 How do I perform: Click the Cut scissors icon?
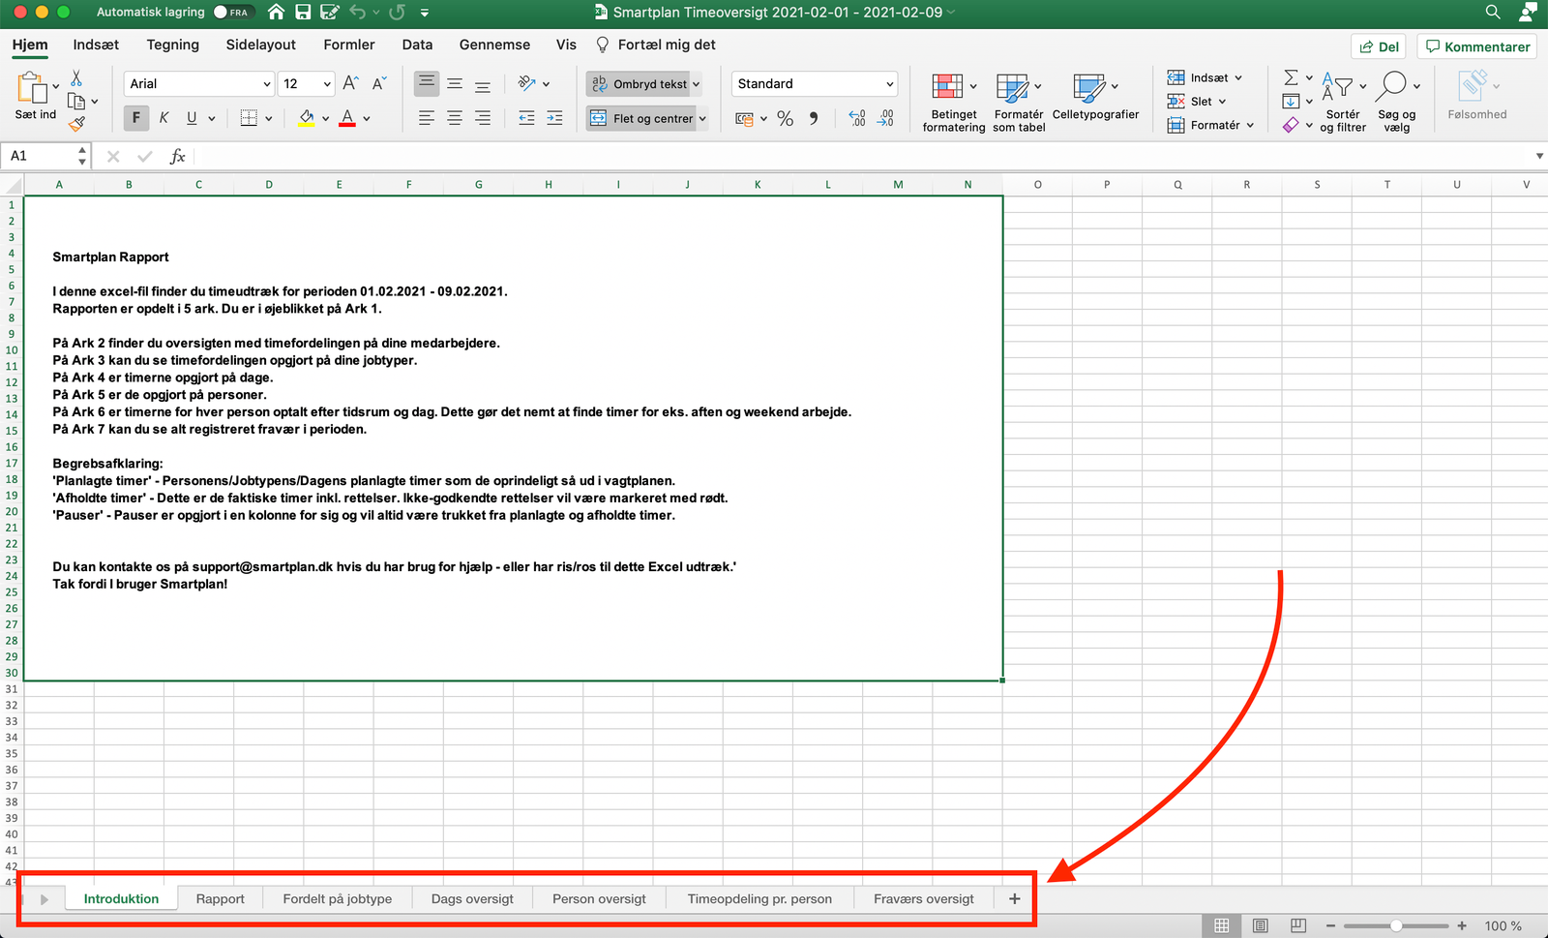pos(76,78)
